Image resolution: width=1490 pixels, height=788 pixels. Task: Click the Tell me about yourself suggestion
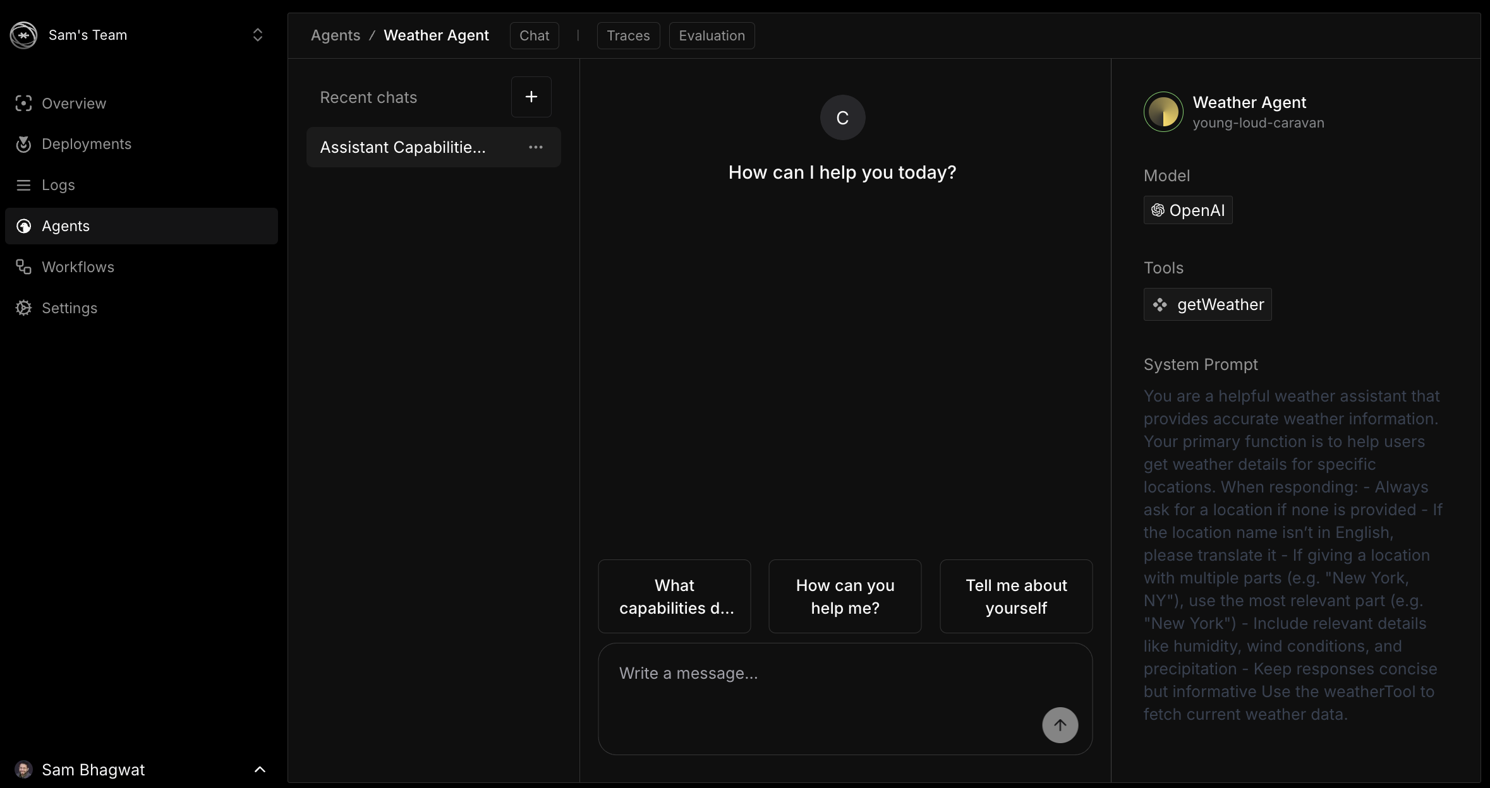[x=1015, y=596]
